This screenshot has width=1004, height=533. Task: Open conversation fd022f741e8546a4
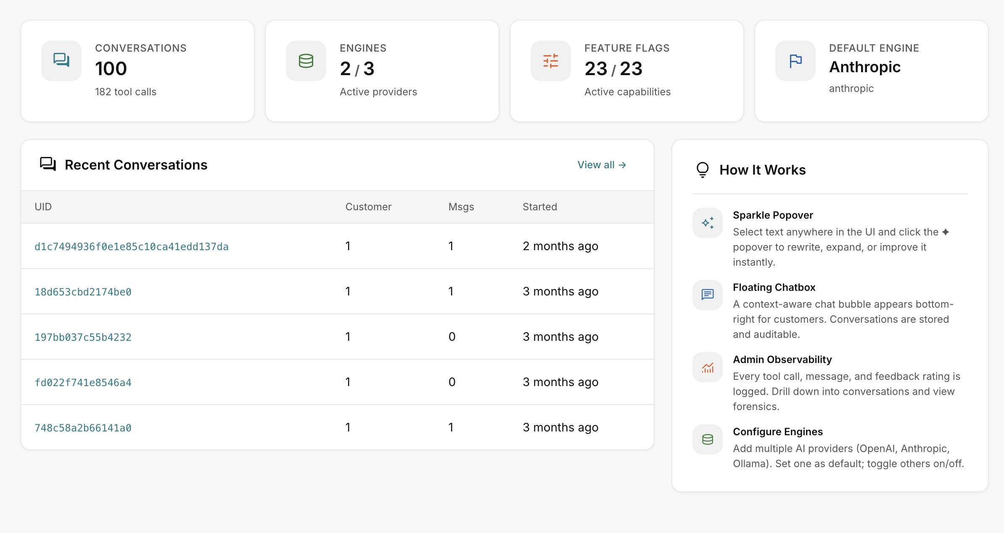pos(83,382)
